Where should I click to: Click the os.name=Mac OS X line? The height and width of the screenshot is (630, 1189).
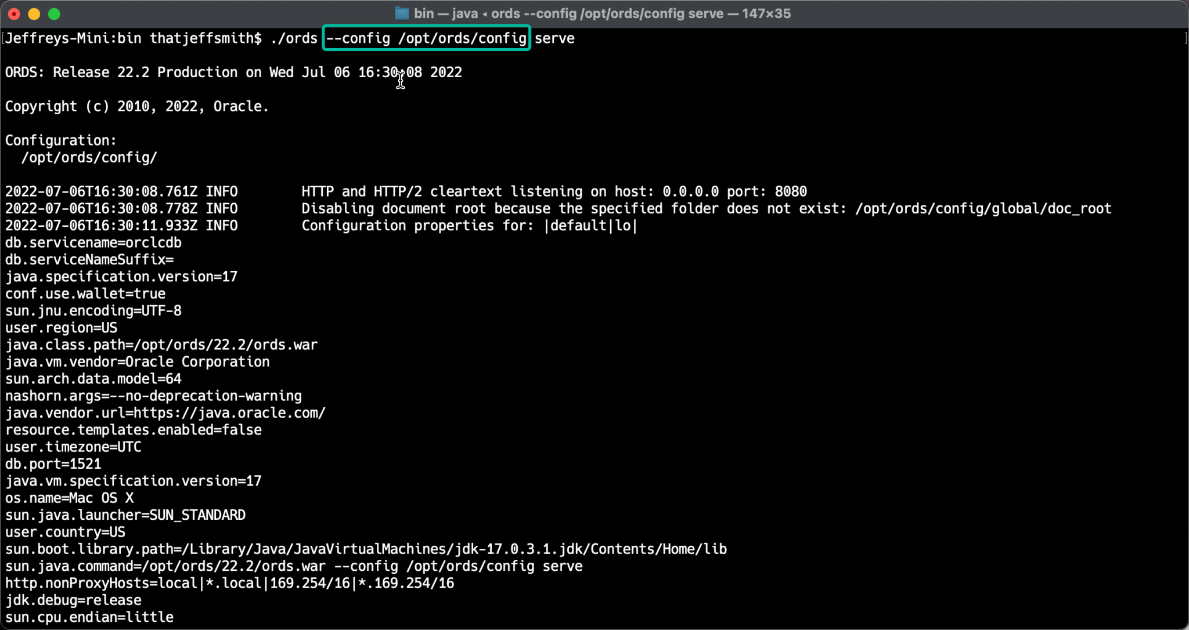69,498
